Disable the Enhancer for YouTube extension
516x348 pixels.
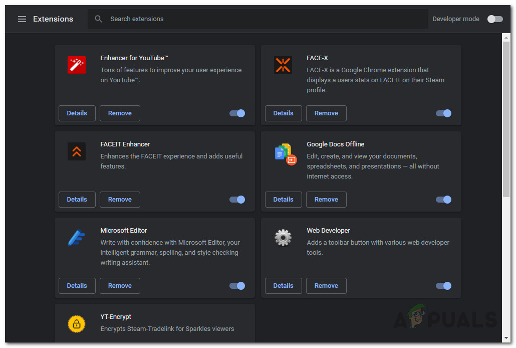pos(237,113)
